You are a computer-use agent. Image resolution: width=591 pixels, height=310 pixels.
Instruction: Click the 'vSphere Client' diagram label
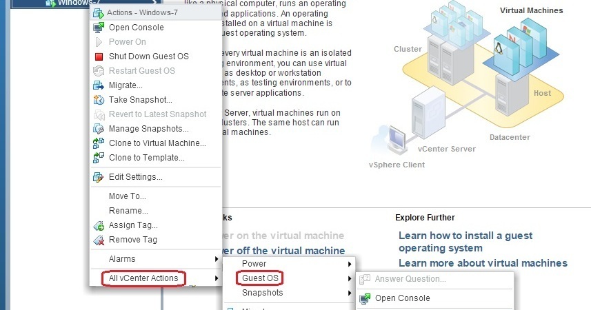click(x=397, y=165)
